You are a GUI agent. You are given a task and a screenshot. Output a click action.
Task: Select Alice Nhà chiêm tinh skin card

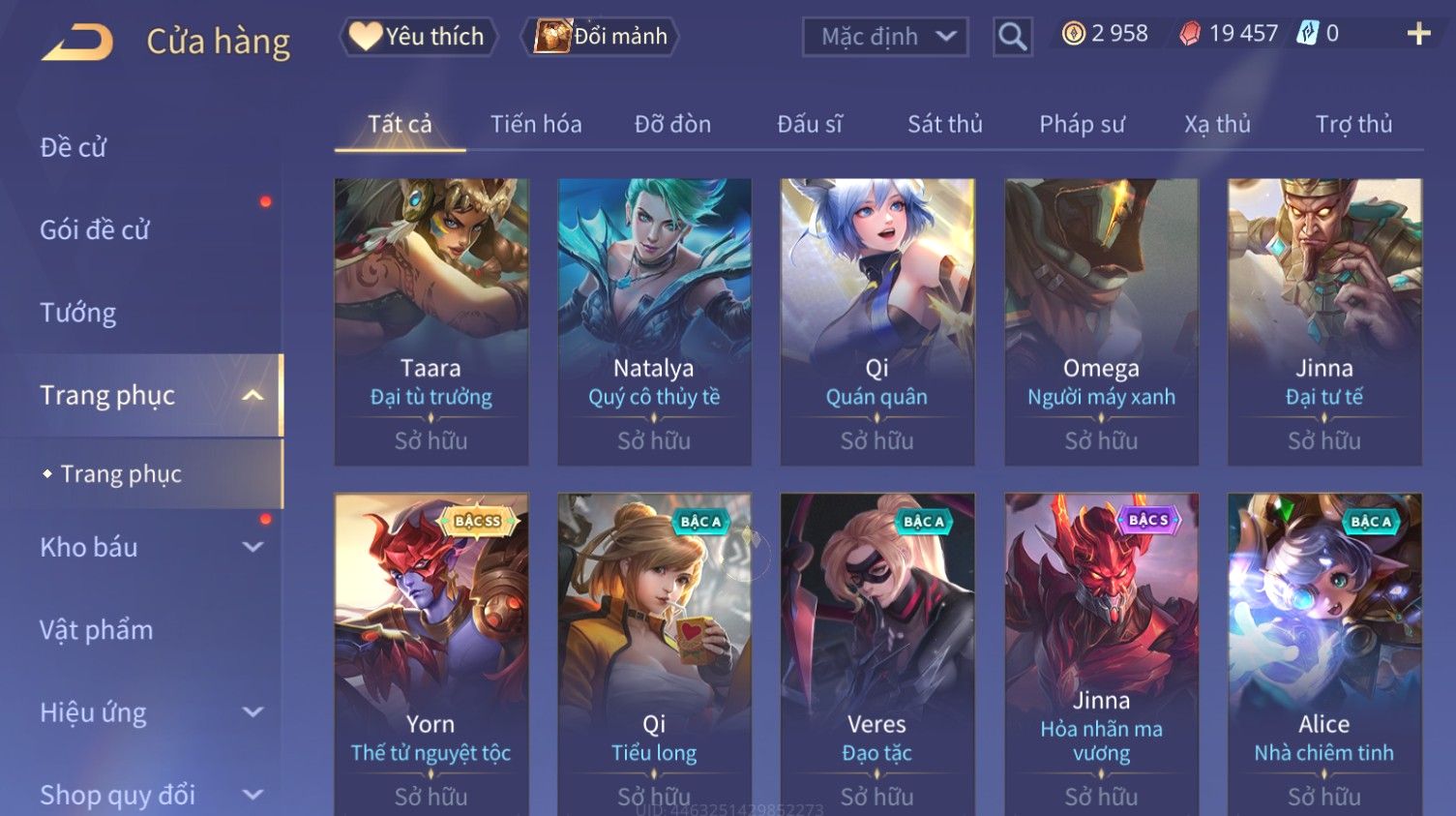tap(1324, 654)
